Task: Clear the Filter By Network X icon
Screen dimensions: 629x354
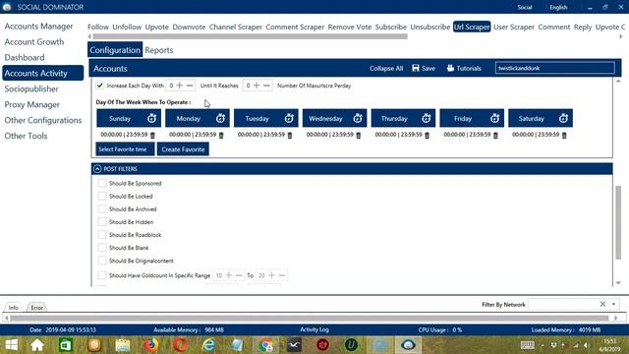Action: coord(602,304)
